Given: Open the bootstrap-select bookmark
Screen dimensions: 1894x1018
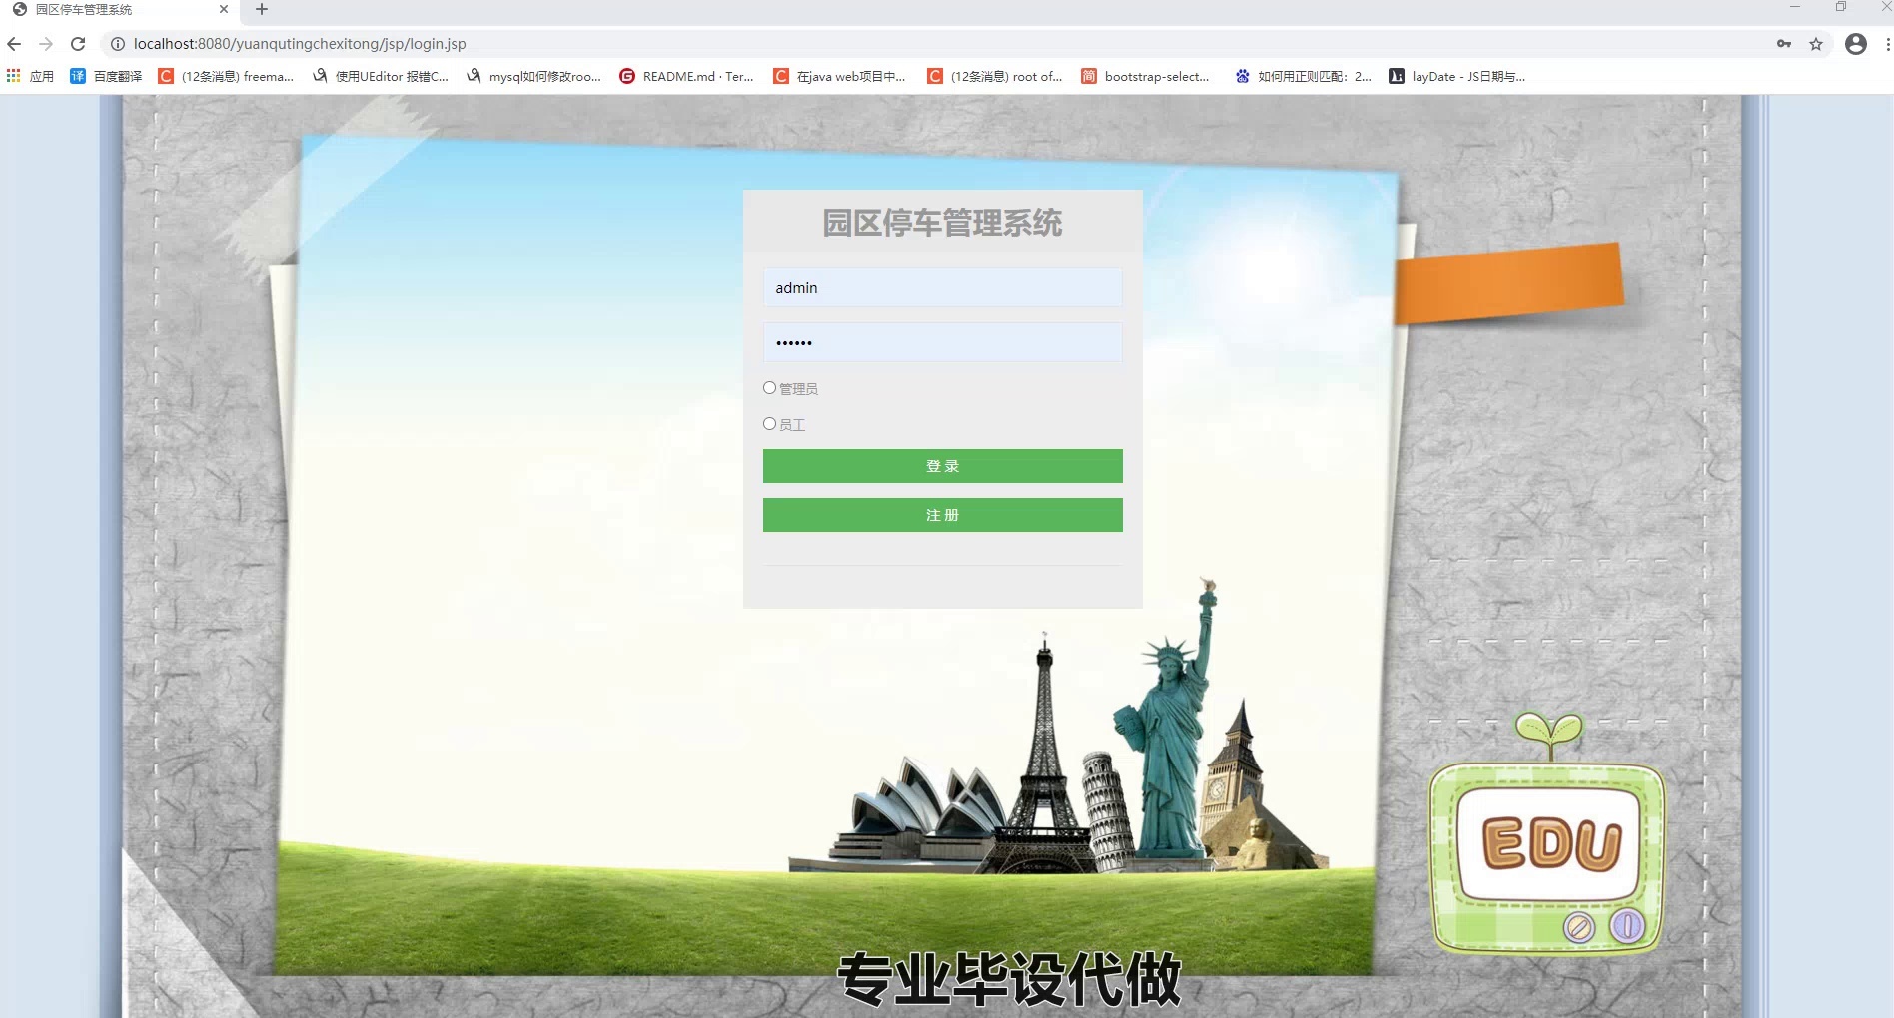Looking at the screenshot, I should click(1145, 76).
